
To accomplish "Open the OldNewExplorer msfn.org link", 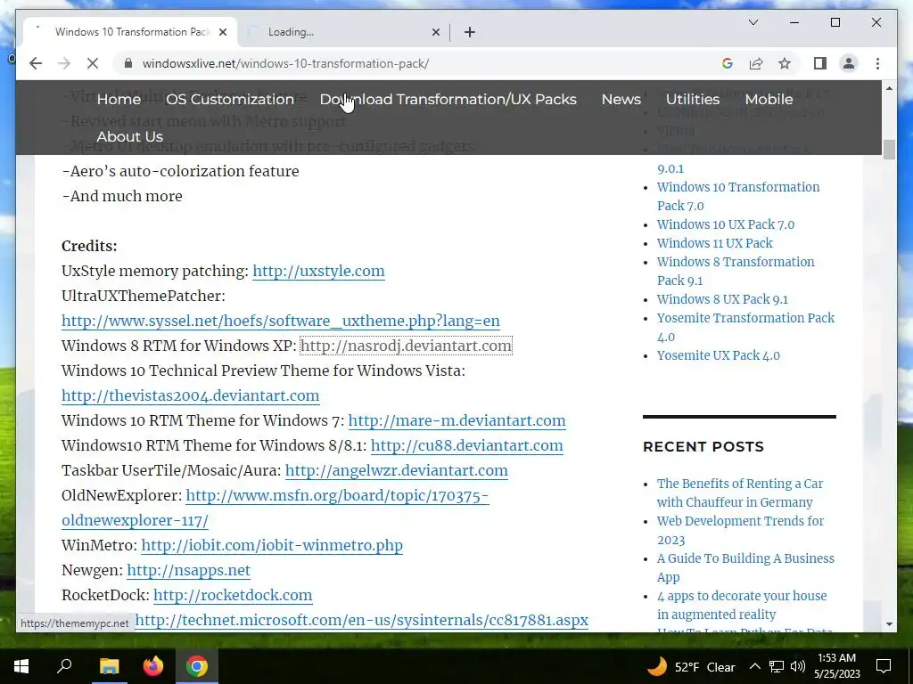I will click(x=337, y=495).
